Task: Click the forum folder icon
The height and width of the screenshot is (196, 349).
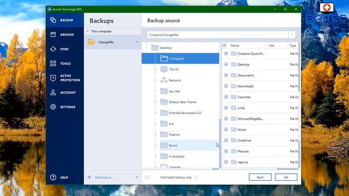Action: (164, 145)
